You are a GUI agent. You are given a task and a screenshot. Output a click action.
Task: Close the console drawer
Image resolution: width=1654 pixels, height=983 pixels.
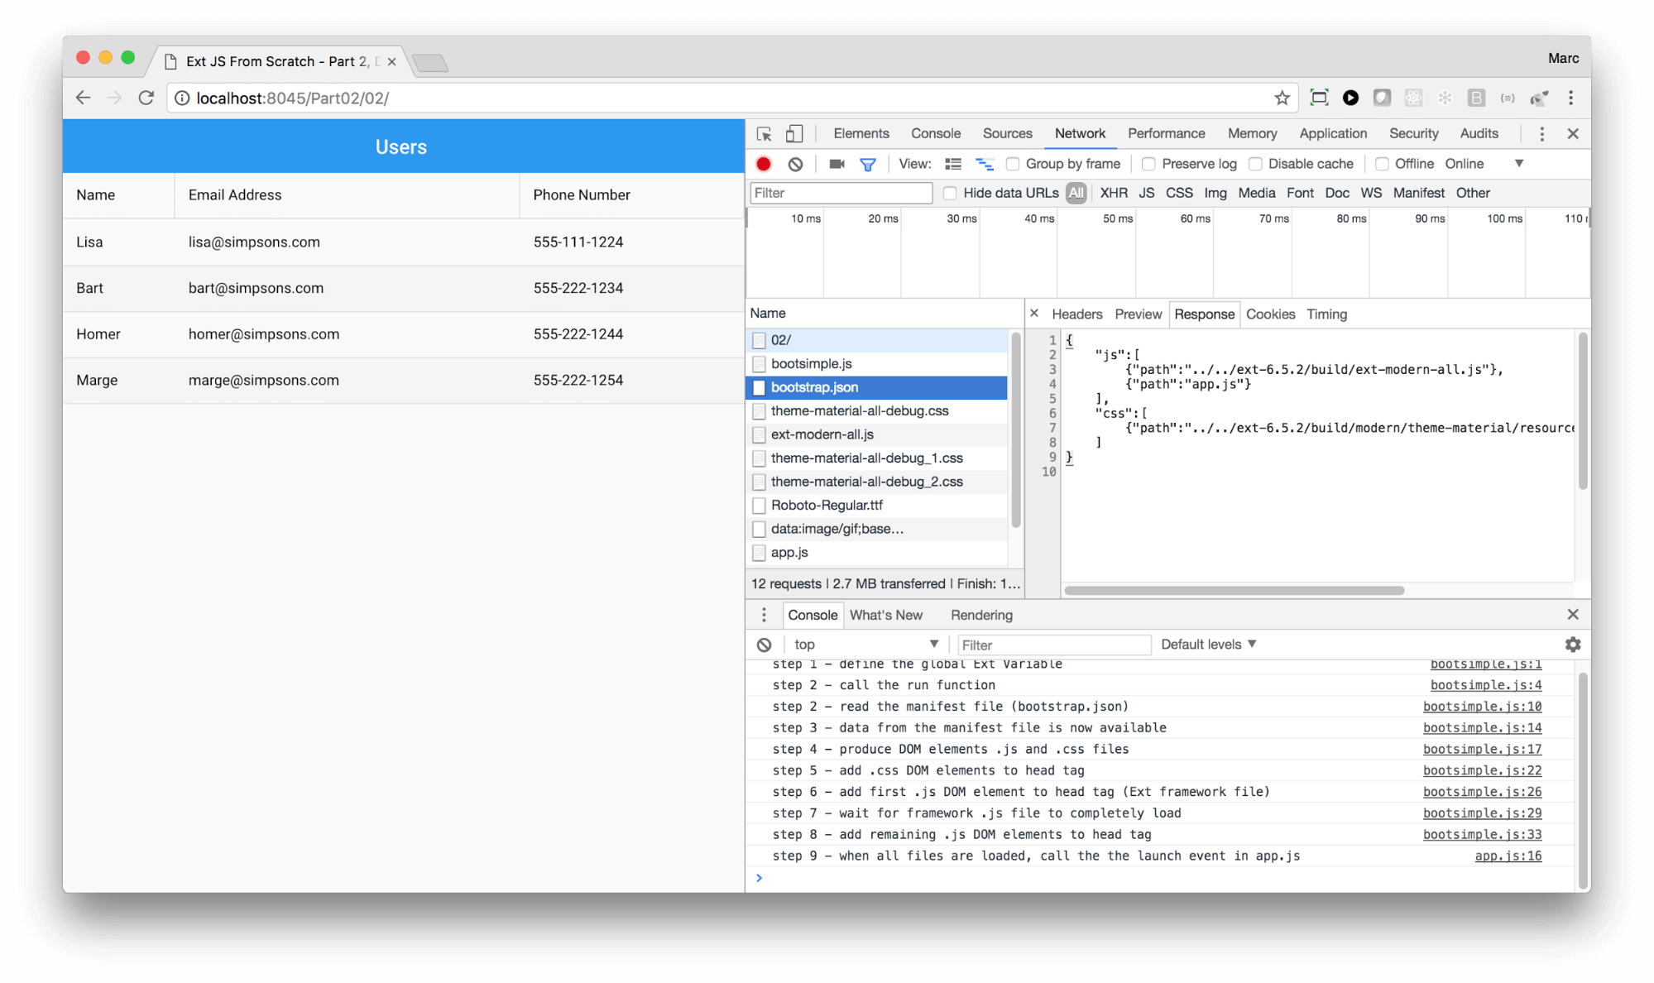pos(1573,614)
